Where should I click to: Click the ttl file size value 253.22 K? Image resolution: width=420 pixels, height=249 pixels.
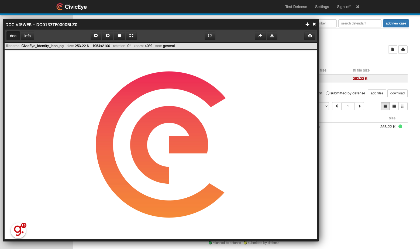(x=360, y=79)
